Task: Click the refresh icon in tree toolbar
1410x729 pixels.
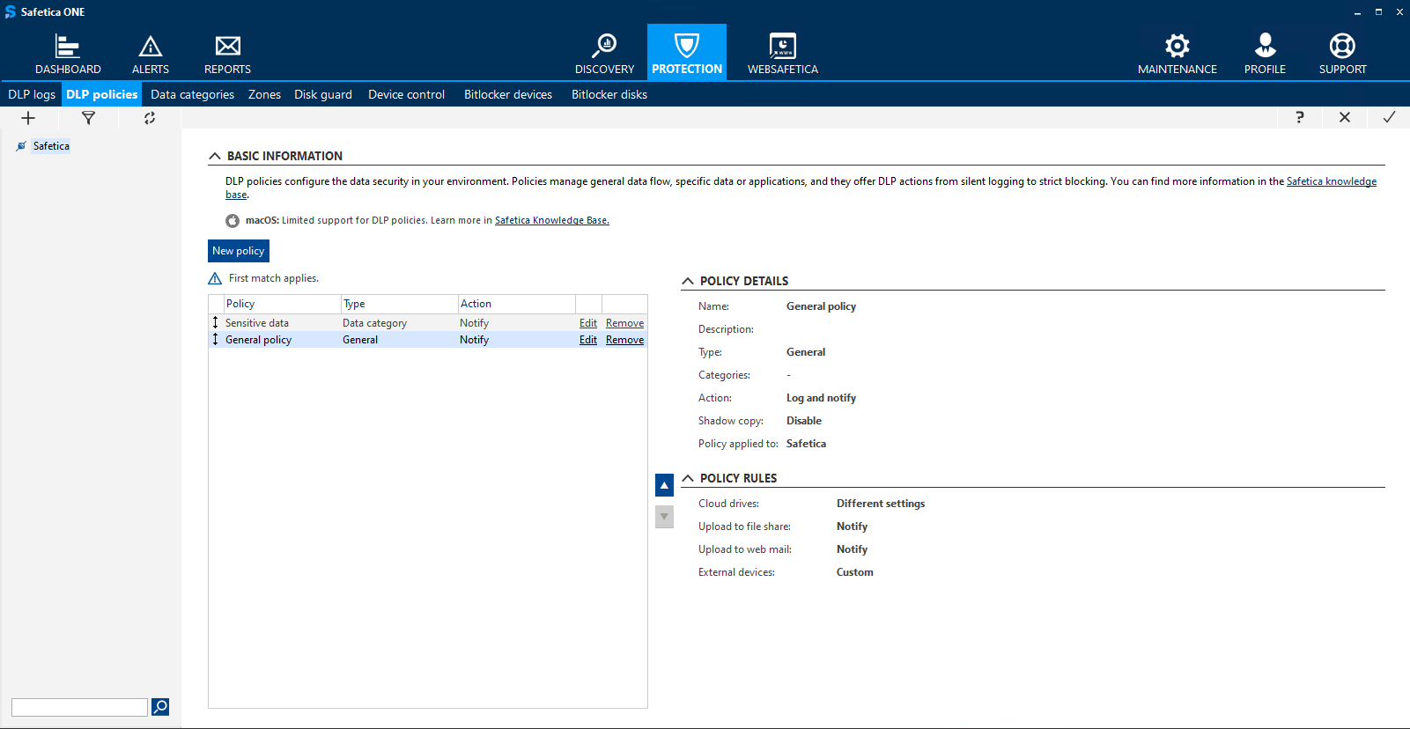Action: (150, 118)
